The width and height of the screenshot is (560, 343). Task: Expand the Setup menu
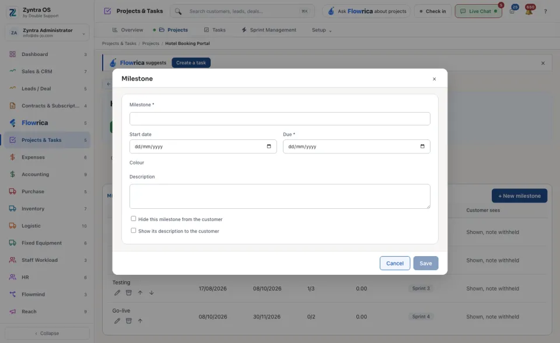click(321, 30)
